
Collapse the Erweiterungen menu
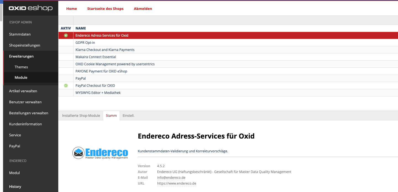click(x=21, y=56)
